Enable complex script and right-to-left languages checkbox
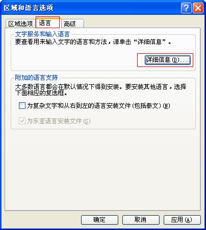The image size is (206, 230). tap(22, 106)
